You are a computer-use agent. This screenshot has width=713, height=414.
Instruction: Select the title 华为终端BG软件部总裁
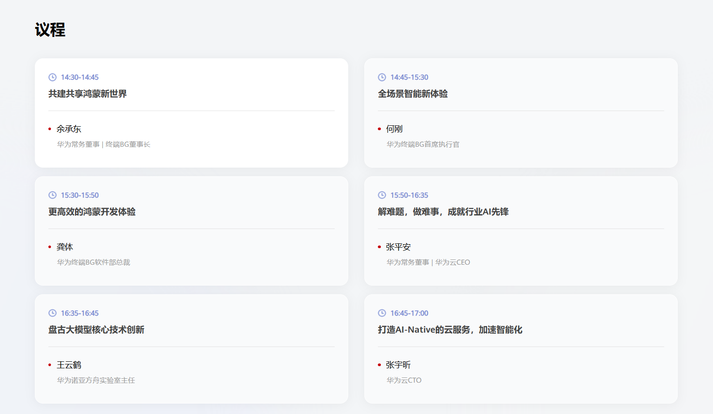pos(94,262)
